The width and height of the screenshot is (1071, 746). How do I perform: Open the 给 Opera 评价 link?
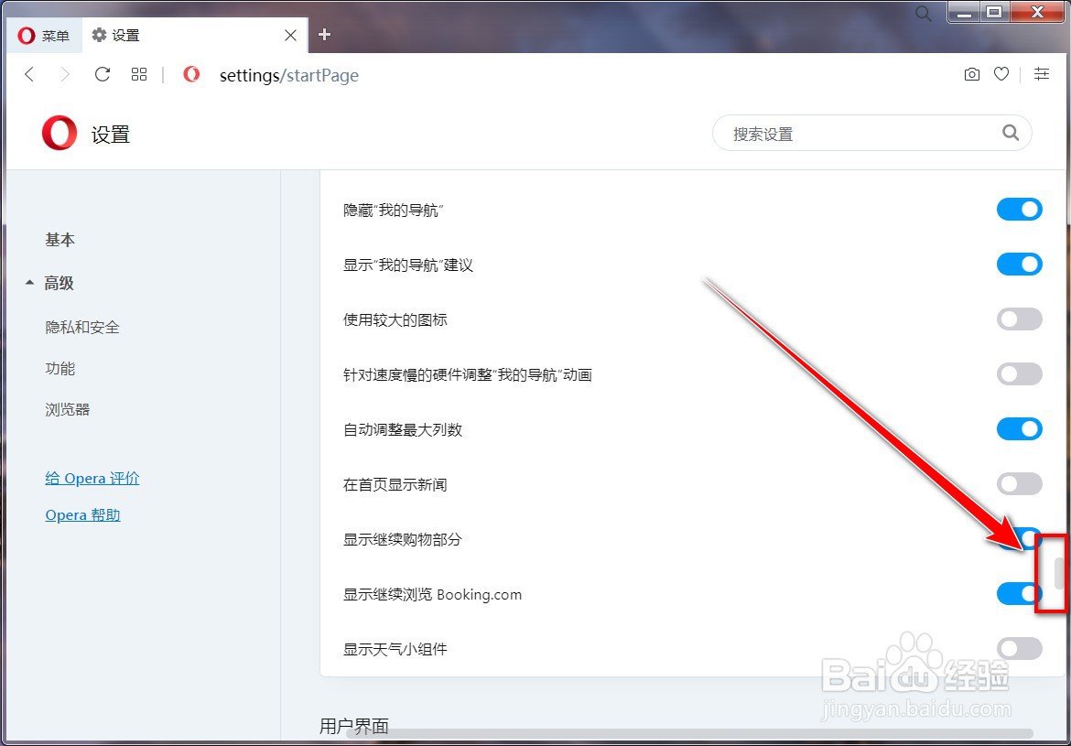coord(92,478)
